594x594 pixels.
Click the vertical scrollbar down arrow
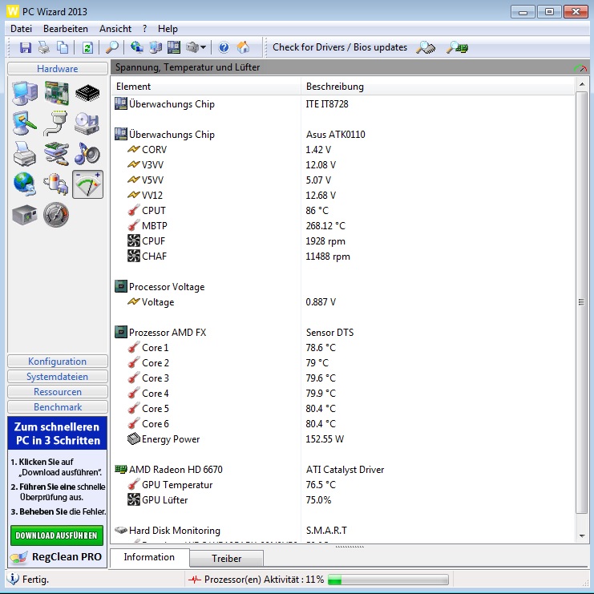click(582, 536)
